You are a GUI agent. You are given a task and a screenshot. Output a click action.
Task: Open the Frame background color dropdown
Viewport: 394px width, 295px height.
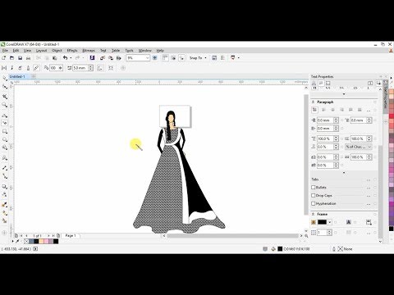(329, 222)
